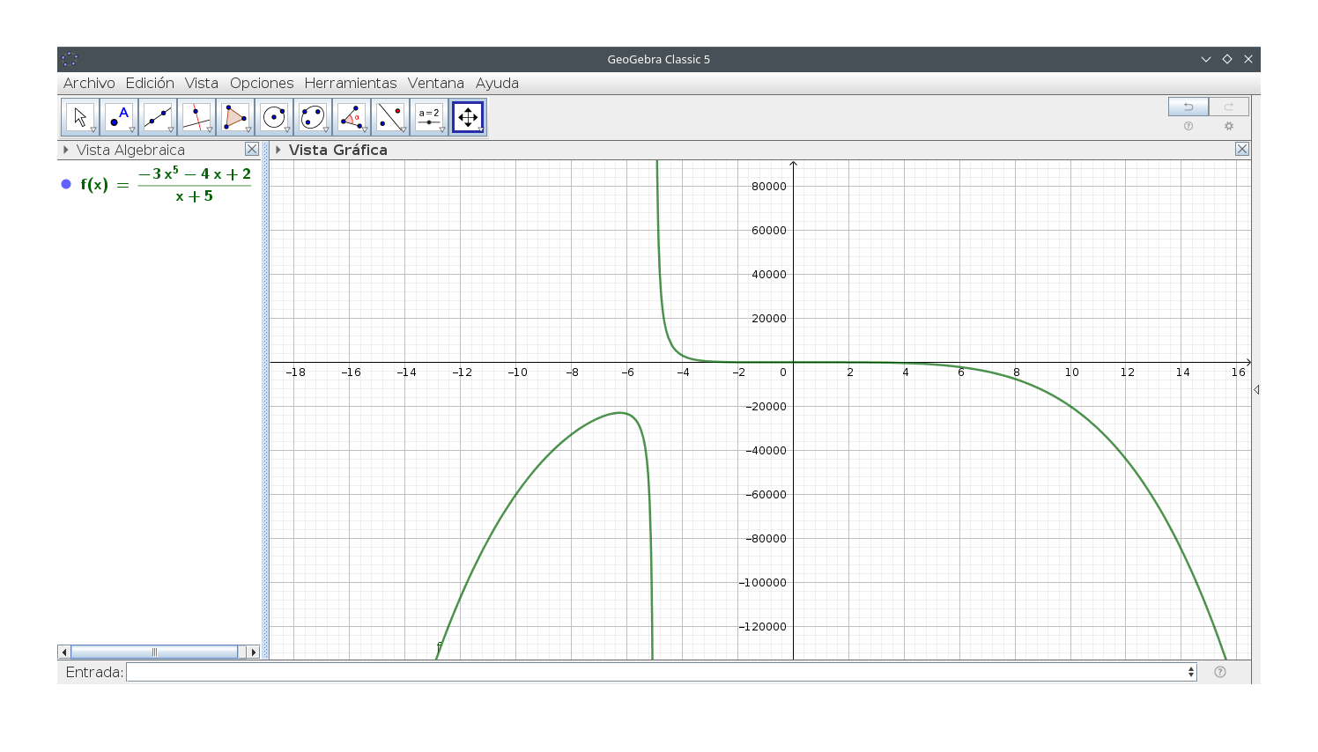Open the input bar help icon
Screen dimensions: 1318x752
(1220, 672)
